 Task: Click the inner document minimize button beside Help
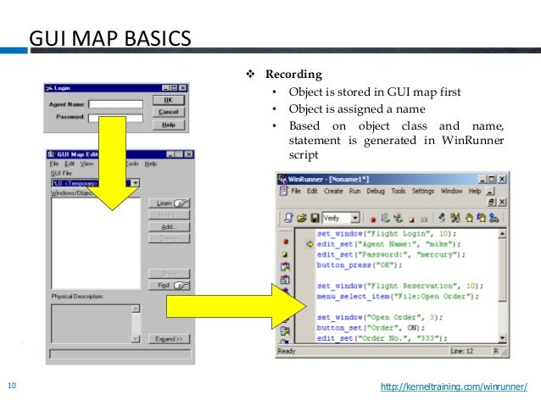[x=490, y=191]
